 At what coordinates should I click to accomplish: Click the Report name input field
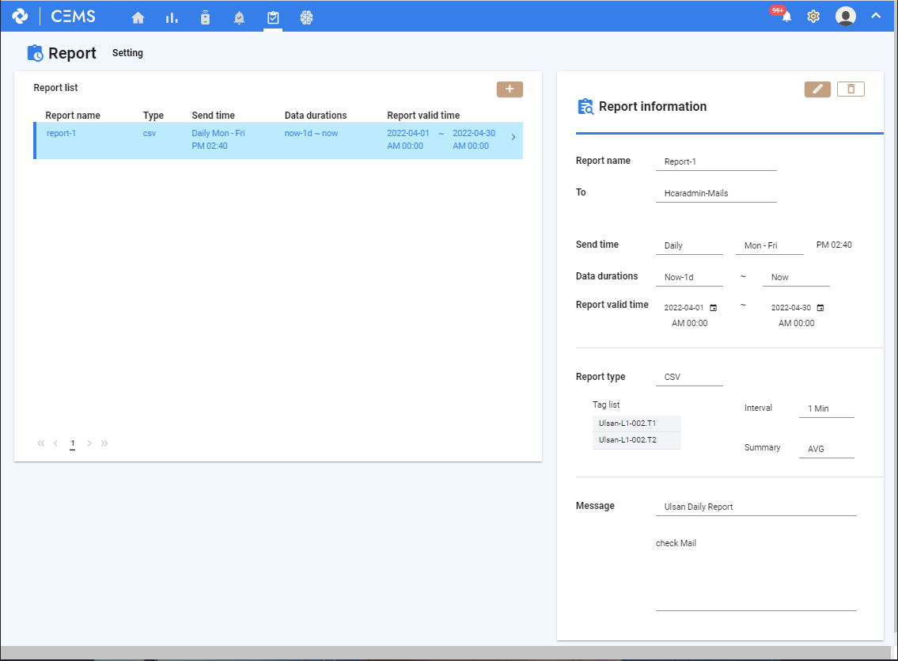pyautogui.click(x=715, y=161)
